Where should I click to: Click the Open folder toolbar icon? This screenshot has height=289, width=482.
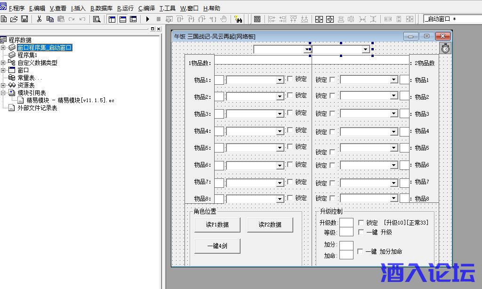14,19
